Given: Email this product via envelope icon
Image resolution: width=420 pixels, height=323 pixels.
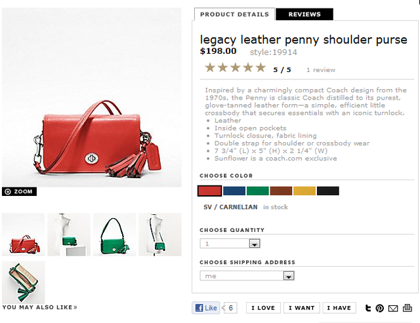Looking at the screenshot, I should point(393,309).
